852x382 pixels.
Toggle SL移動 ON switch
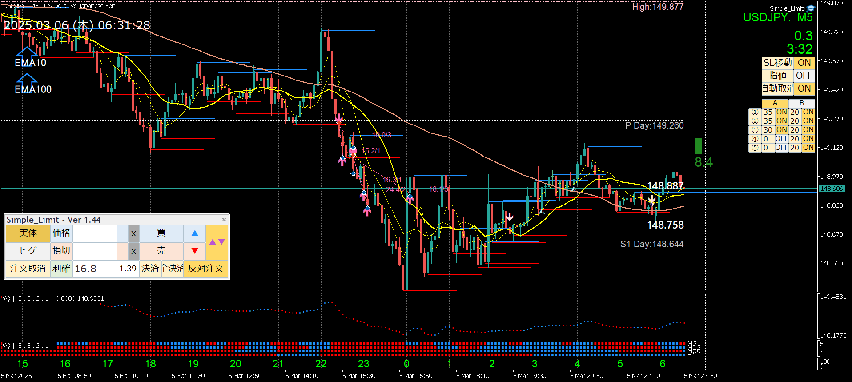click(x=804, y=63)
